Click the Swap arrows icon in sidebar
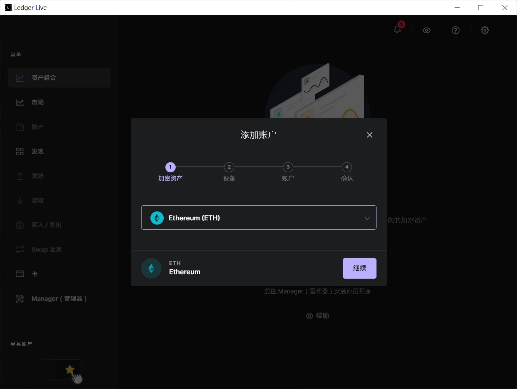Image resolution: width=517 pixels, height=389 pixels. coord(20,249)
